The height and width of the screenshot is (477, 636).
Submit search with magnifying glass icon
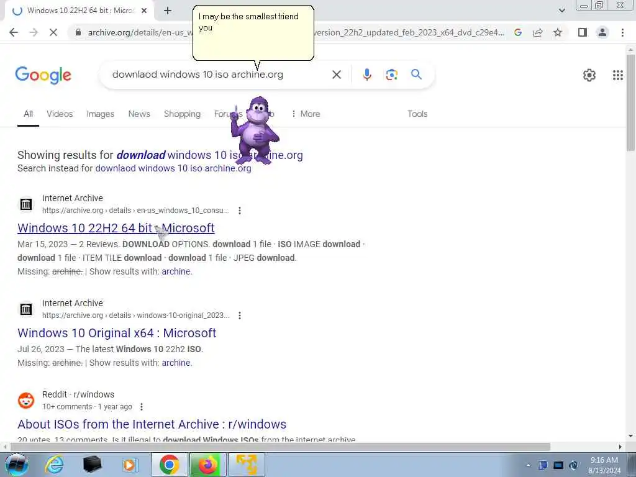coord(416,75)
